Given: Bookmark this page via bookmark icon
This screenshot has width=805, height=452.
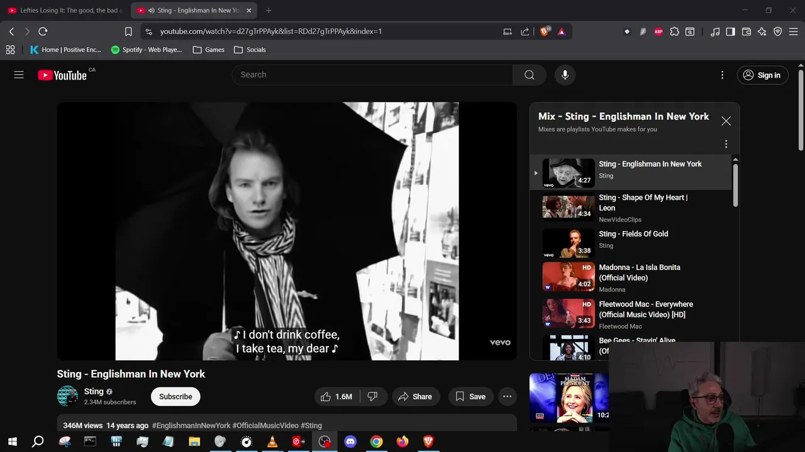Looking at the screenshot, I should point(128,31).
